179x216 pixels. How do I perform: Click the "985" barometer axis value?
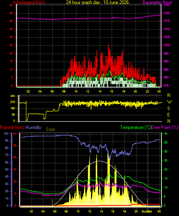[166, 69]
